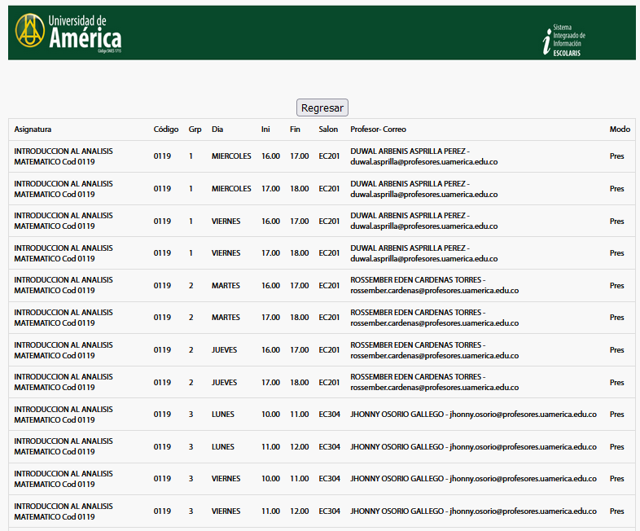Select Jhonny Osorio entry in LUNES 10.00 row

point(473,415)
